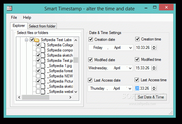
Task: Collapse the Softpedia Test Labs tree node
Action: [26, 40]
